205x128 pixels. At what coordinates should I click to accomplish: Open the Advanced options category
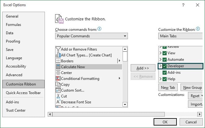[24, 75]
